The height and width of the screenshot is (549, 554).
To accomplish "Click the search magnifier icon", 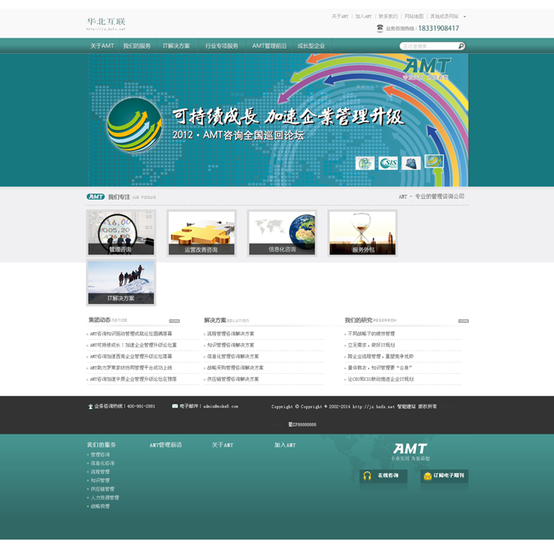I will coord(461,46).
